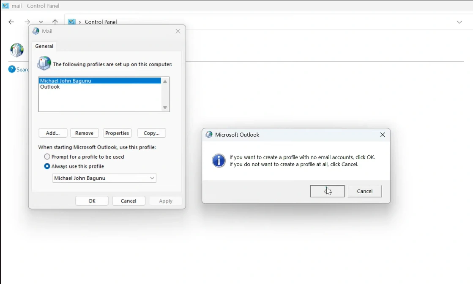Viewport: 473px width, 284px height.
Task: Click the mail - Control Panel window title icon
Action: pos(6,5)
